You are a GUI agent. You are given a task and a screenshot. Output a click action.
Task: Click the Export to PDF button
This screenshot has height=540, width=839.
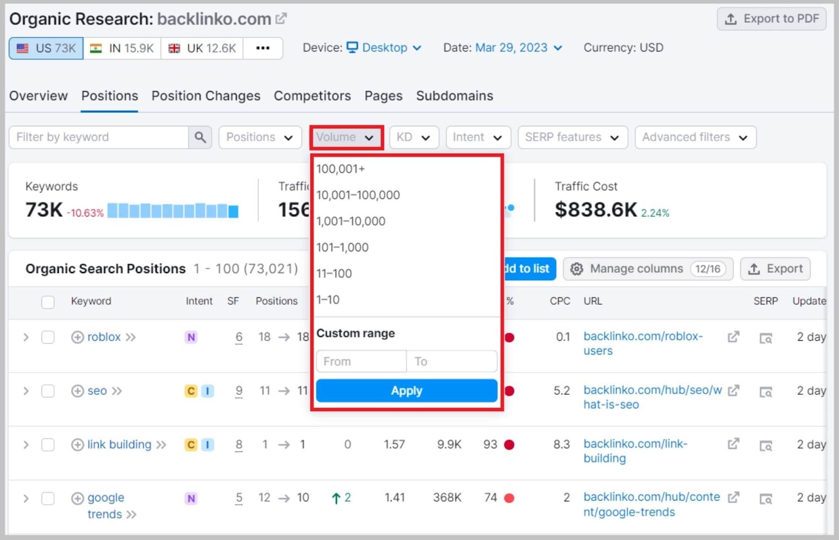tap(771, 19)
